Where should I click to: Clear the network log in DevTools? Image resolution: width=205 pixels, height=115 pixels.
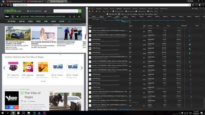[x=93, y=11]
